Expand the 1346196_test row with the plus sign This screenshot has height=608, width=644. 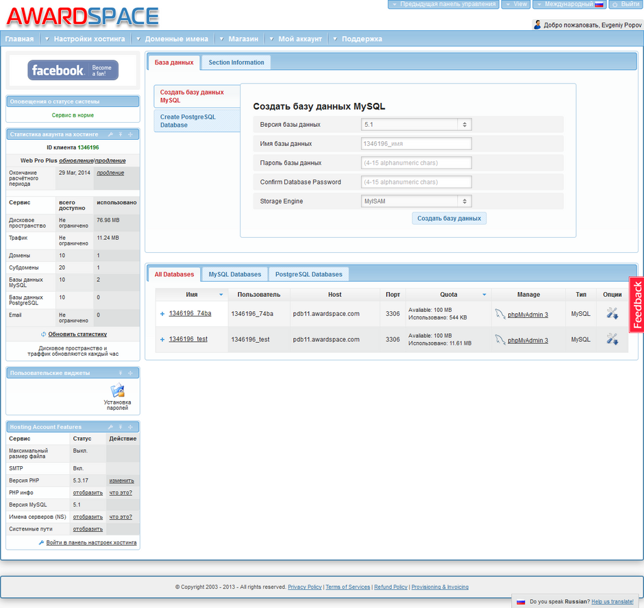162,339
